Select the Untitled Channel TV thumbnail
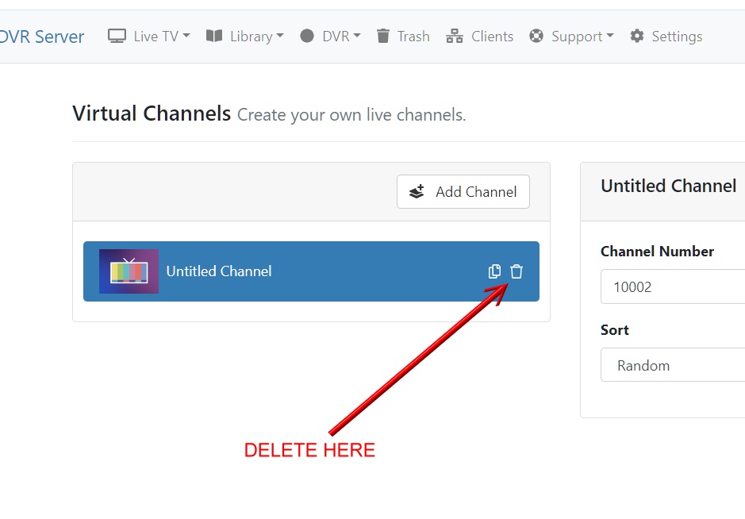Viewport: 745px width, 519px height. 129,271
